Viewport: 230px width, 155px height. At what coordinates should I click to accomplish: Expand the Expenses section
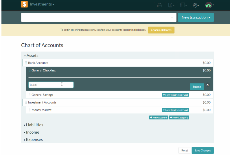click(34, 140)
